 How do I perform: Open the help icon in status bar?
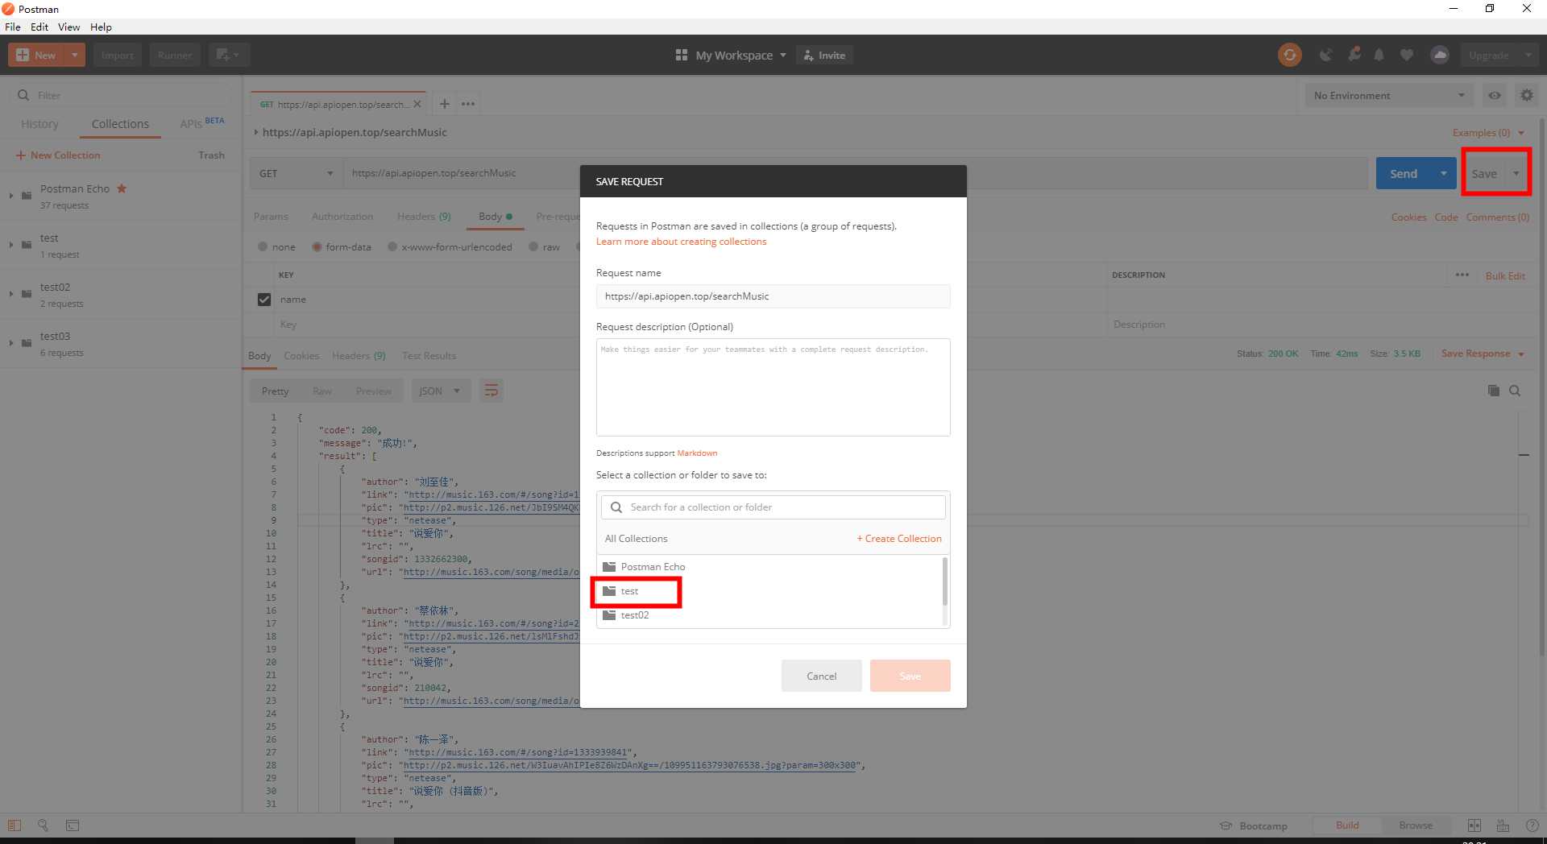(1532, 825)
